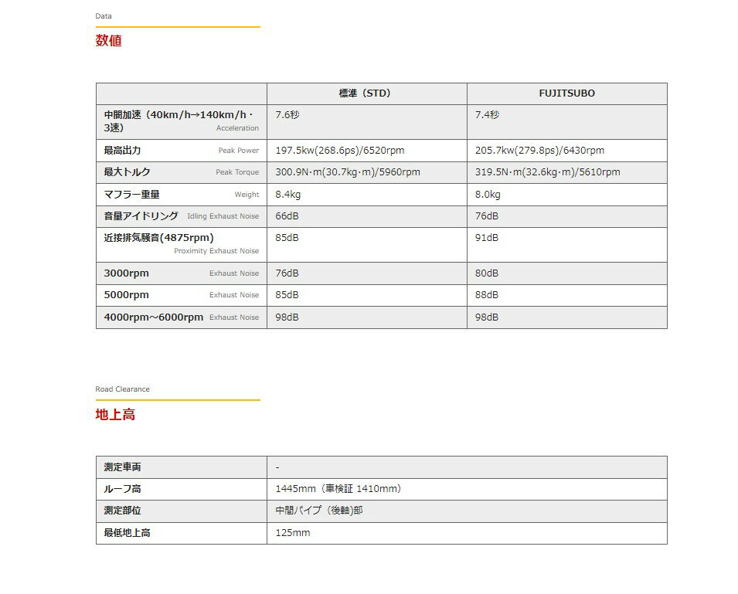The height and width of the screenshot is (594, 738).
Task: Click the マフラー重量 Weight row label
Action: click(181, 195)
